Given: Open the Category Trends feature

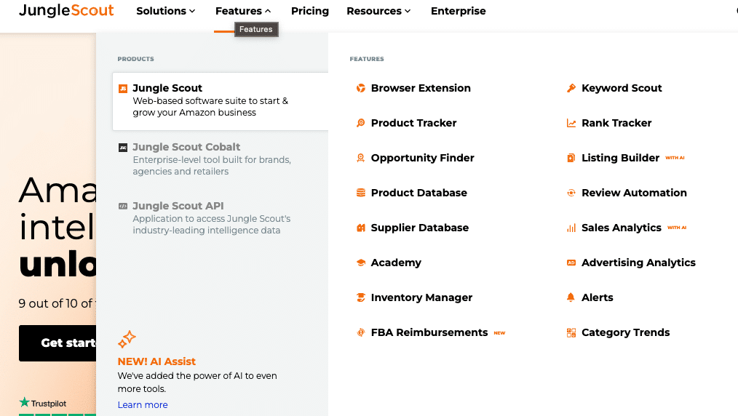Looking at the screenshot, I should [x=625, y=332].
